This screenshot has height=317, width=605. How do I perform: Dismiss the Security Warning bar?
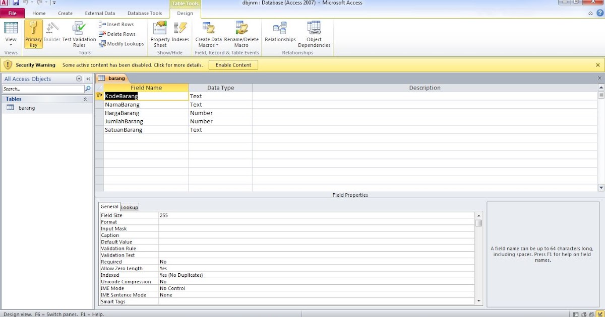pyautogui.click(x=597, y=64)
